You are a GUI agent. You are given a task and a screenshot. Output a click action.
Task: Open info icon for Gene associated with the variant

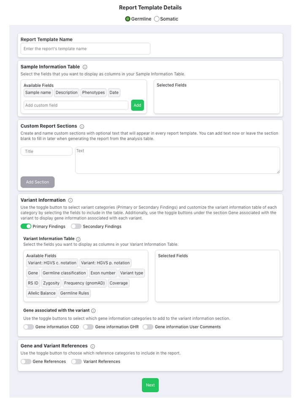click(x=93, y=311)
